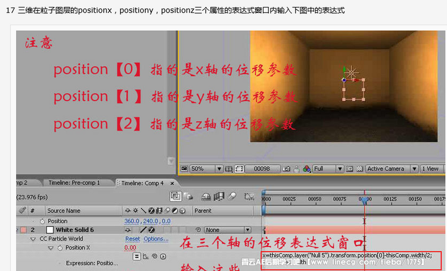Click the Options... link for CC Particle World
This screenshot has height=271, width=447.
point(156,239)
